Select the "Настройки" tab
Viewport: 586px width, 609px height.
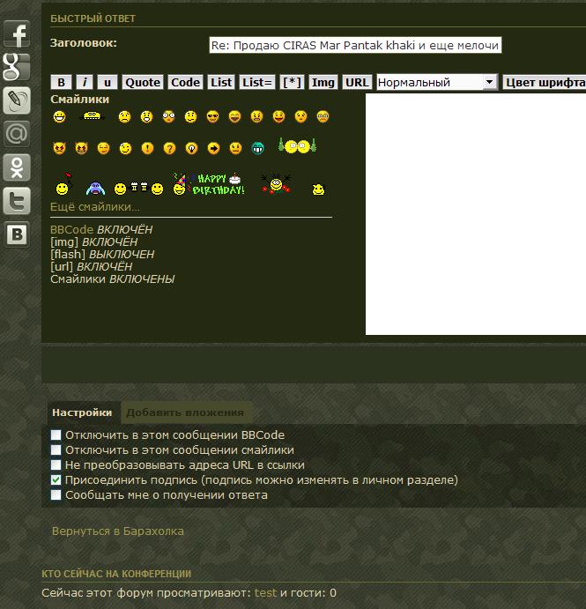point(82,412)
